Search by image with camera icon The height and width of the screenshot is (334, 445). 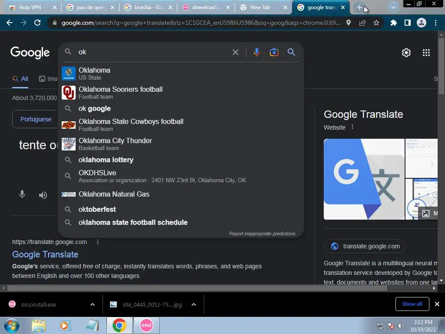tap(274, 52)
